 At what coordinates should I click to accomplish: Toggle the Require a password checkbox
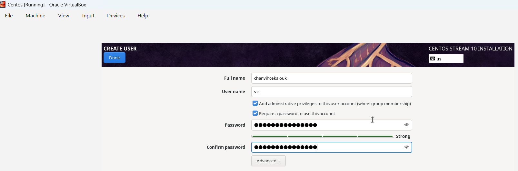(255, 113)
